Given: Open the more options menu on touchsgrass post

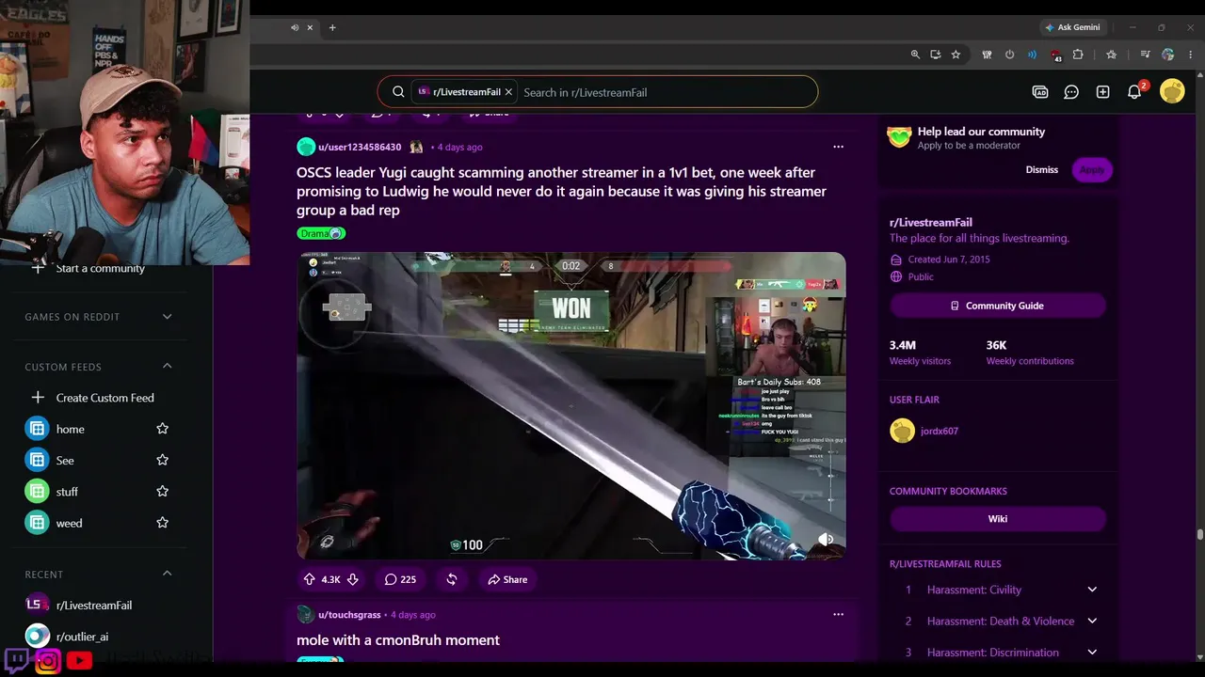Looking at the screenshot, I should point(838,615).
